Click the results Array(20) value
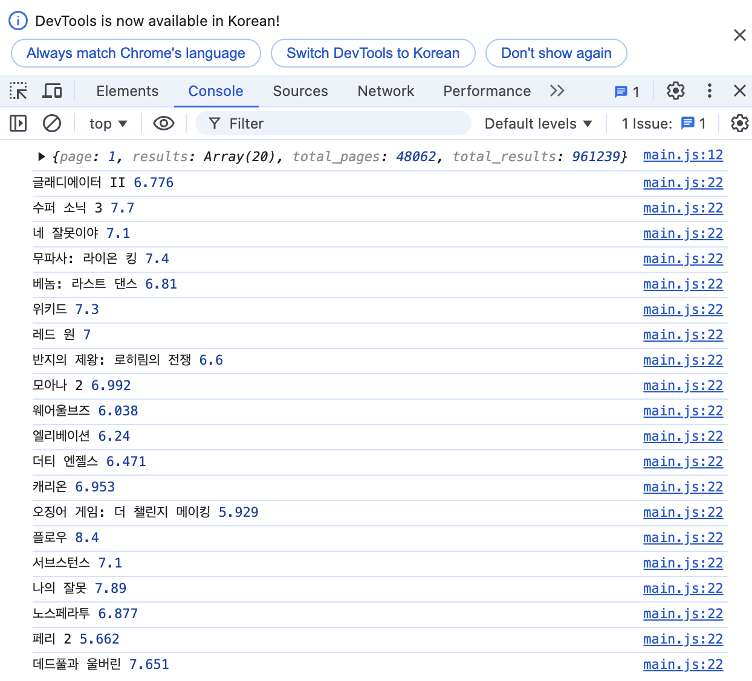This screenshot has height=681, width=752. [239, 157]
